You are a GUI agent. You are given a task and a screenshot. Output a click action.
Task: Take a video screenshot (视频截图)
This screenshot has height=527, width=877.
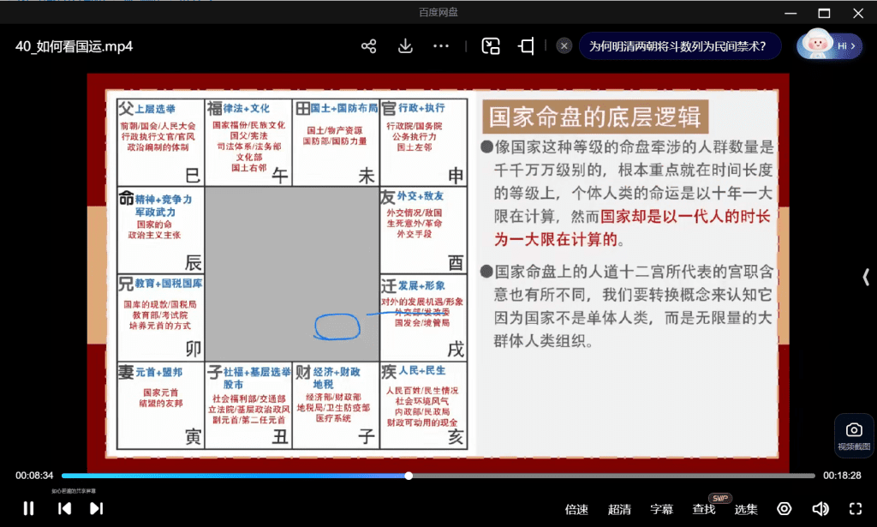[x=854, y=434]
